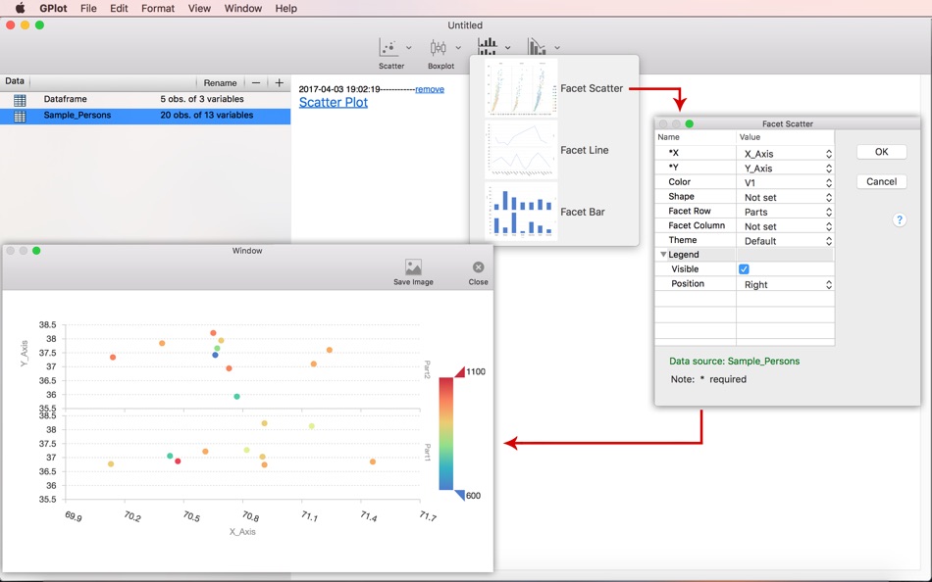Open the GPlot application menu

pos(54,8)
